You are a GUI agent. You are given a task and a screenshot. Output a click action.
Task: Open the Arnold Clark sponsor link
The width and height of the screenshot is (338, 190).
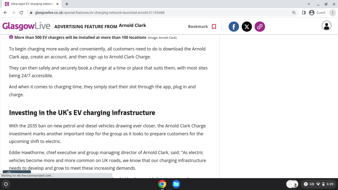(x=132, y=25)
